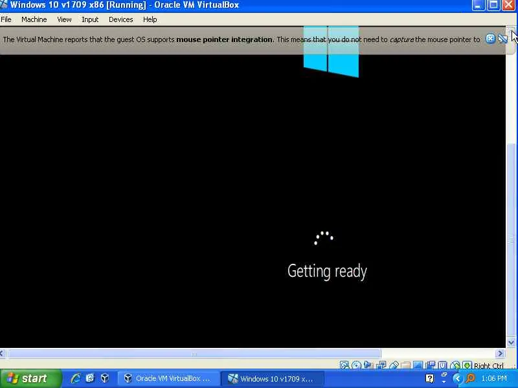Click the CPU virtualization status icon
This screenshot has width=518, height=388.
(443, 365)
